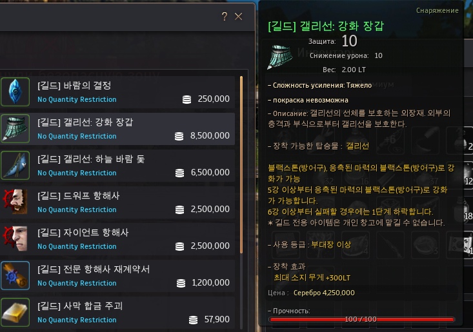The height and width of the screenshot is (332, 473).
Task: Select the galley reinforced plating icon
Action: pos(15,129)
